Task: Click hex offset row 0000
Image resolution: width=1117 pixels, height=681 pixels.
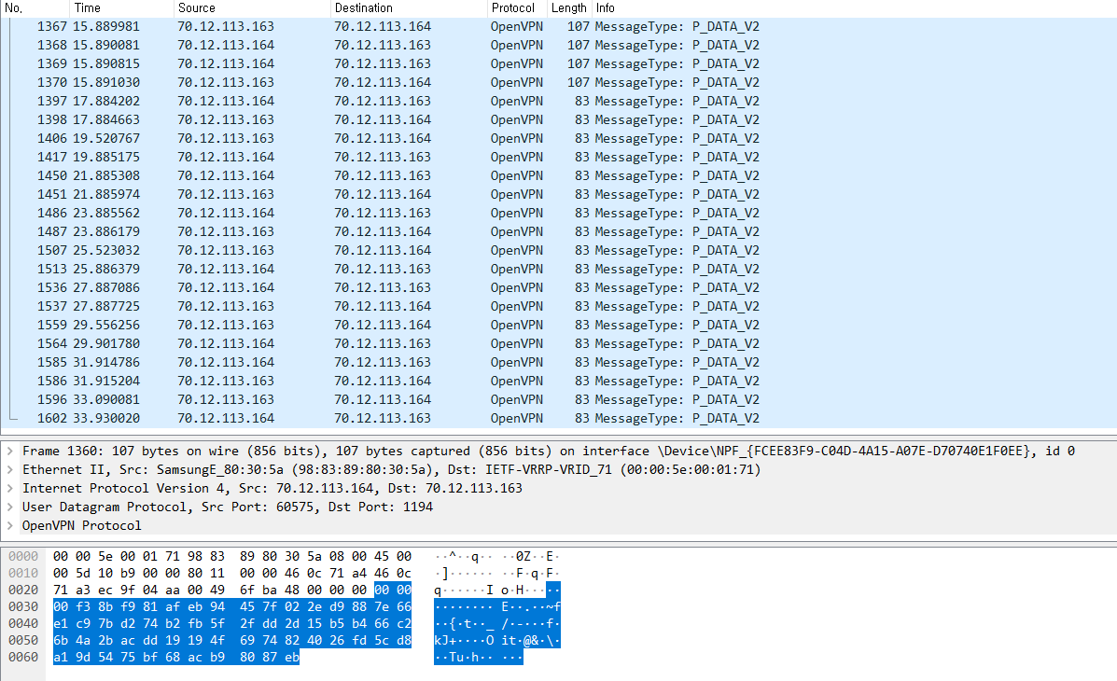Action: pyautogui.click(x=23, y=556)
